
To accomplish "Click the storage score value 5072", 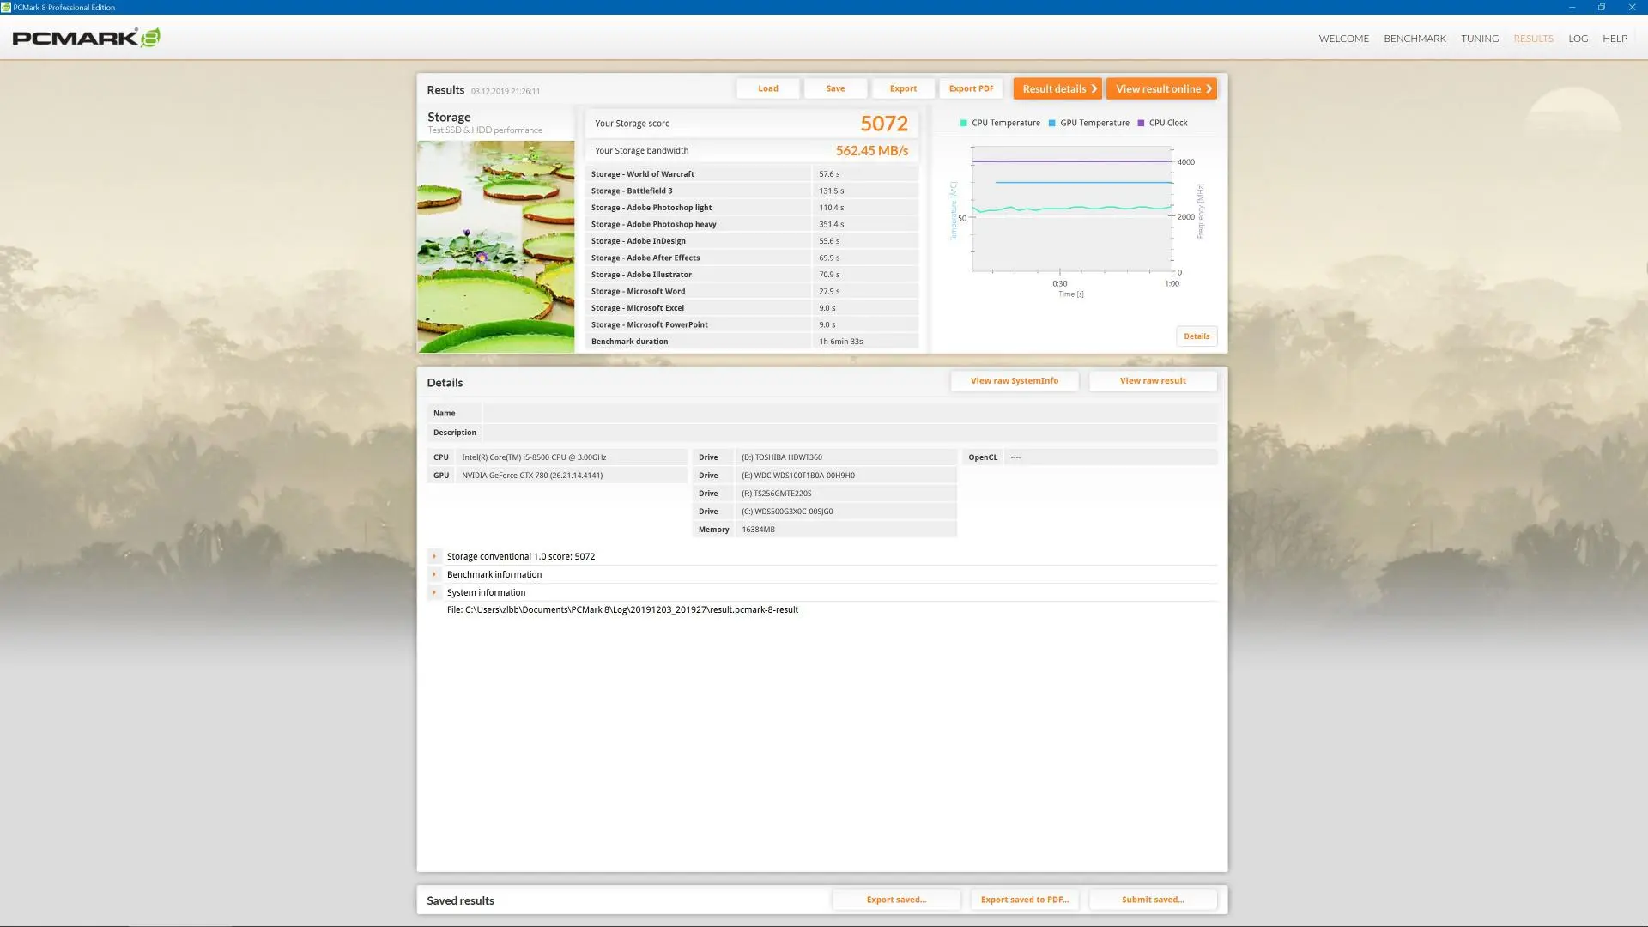I will pyautogui.click(x=884, y=124).
